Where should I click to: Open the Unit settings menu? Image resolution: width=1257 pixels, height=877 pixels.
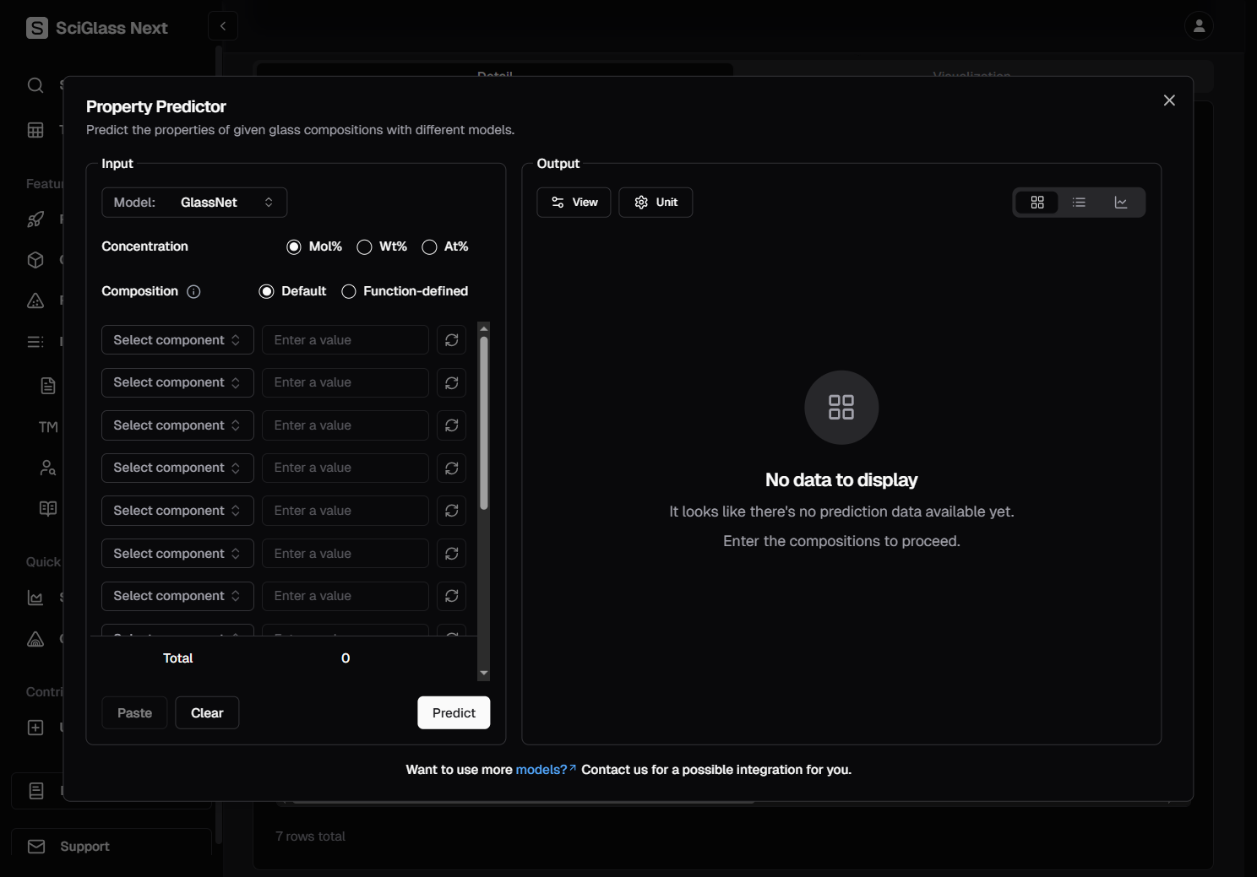pos(656,203)
